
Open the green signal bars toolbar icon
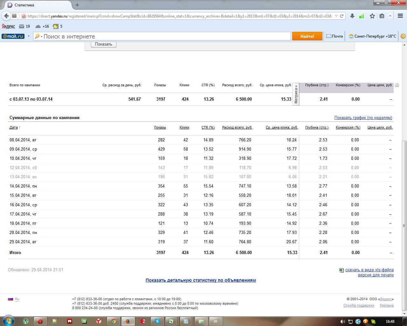click(362, 16)
